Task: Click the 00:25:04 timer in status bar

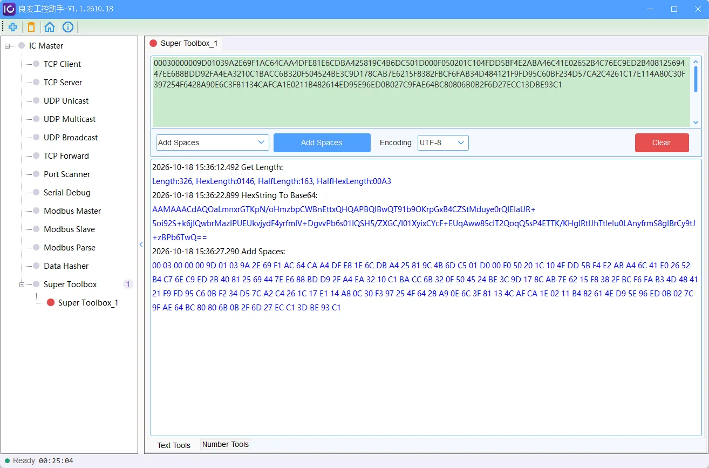Action: pos(56,461)
